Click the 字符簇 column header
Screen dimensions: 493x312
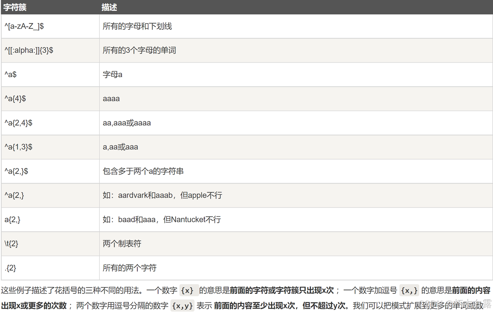click(x=15, y=7)
